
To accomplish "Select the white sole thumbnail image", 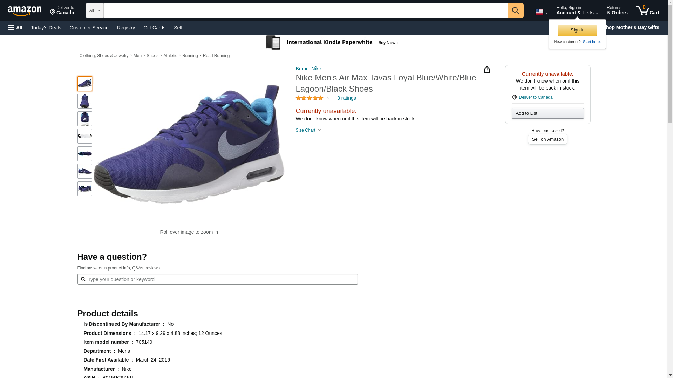I will pos(85,136).
